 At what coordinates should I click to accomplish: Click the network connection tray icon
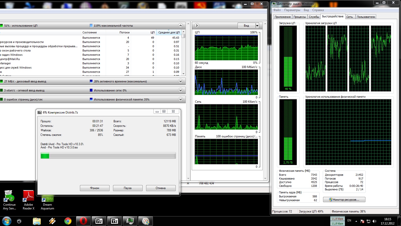tap(368, 221)
